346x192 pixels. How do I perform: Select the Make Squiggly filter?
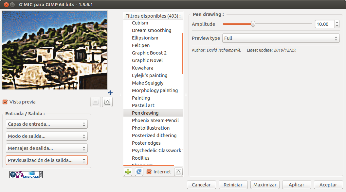pyautogui.click(x=153, y=83)
